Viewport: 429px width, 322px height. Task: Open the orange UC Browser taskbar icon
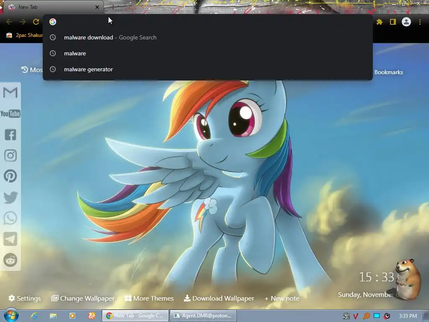pyautogui.click(x=92, y=316)
